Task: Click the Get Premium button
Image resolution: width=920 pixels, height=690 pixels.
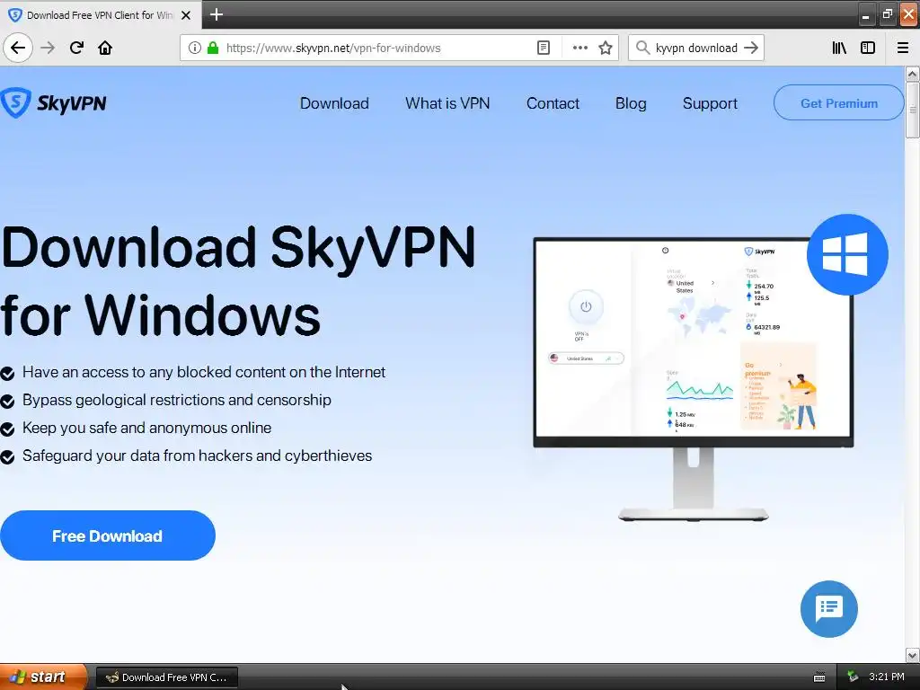Action: click(x=839, y=102)
